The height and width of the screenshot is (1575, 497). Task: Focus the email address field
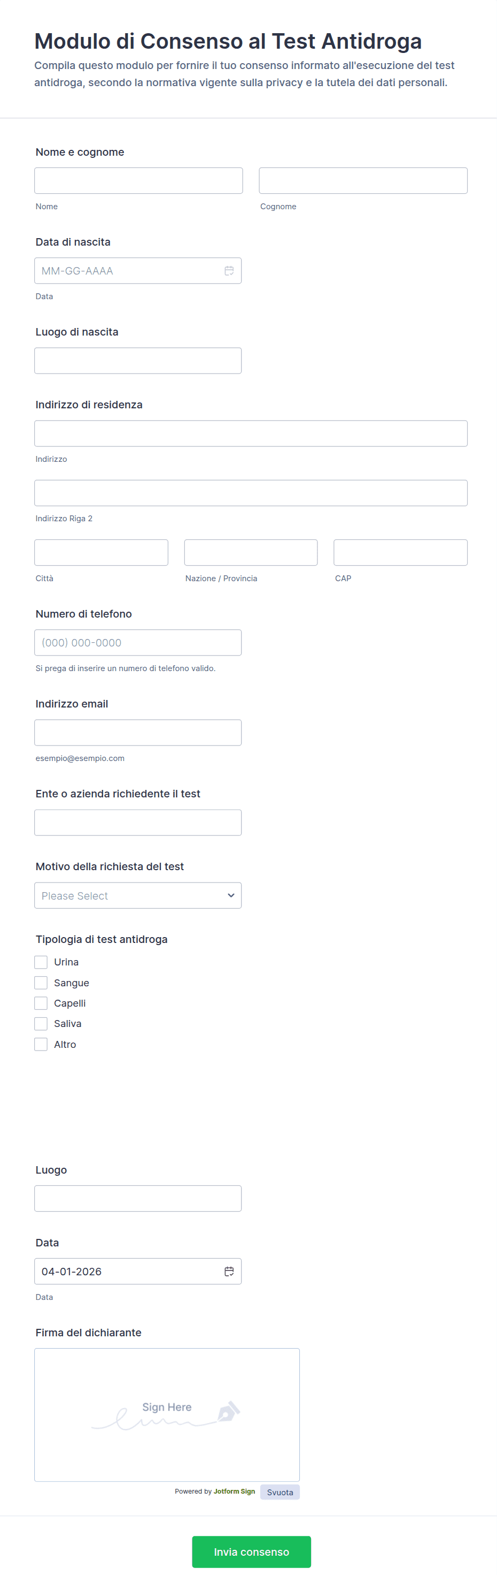(x=138, y=733)
